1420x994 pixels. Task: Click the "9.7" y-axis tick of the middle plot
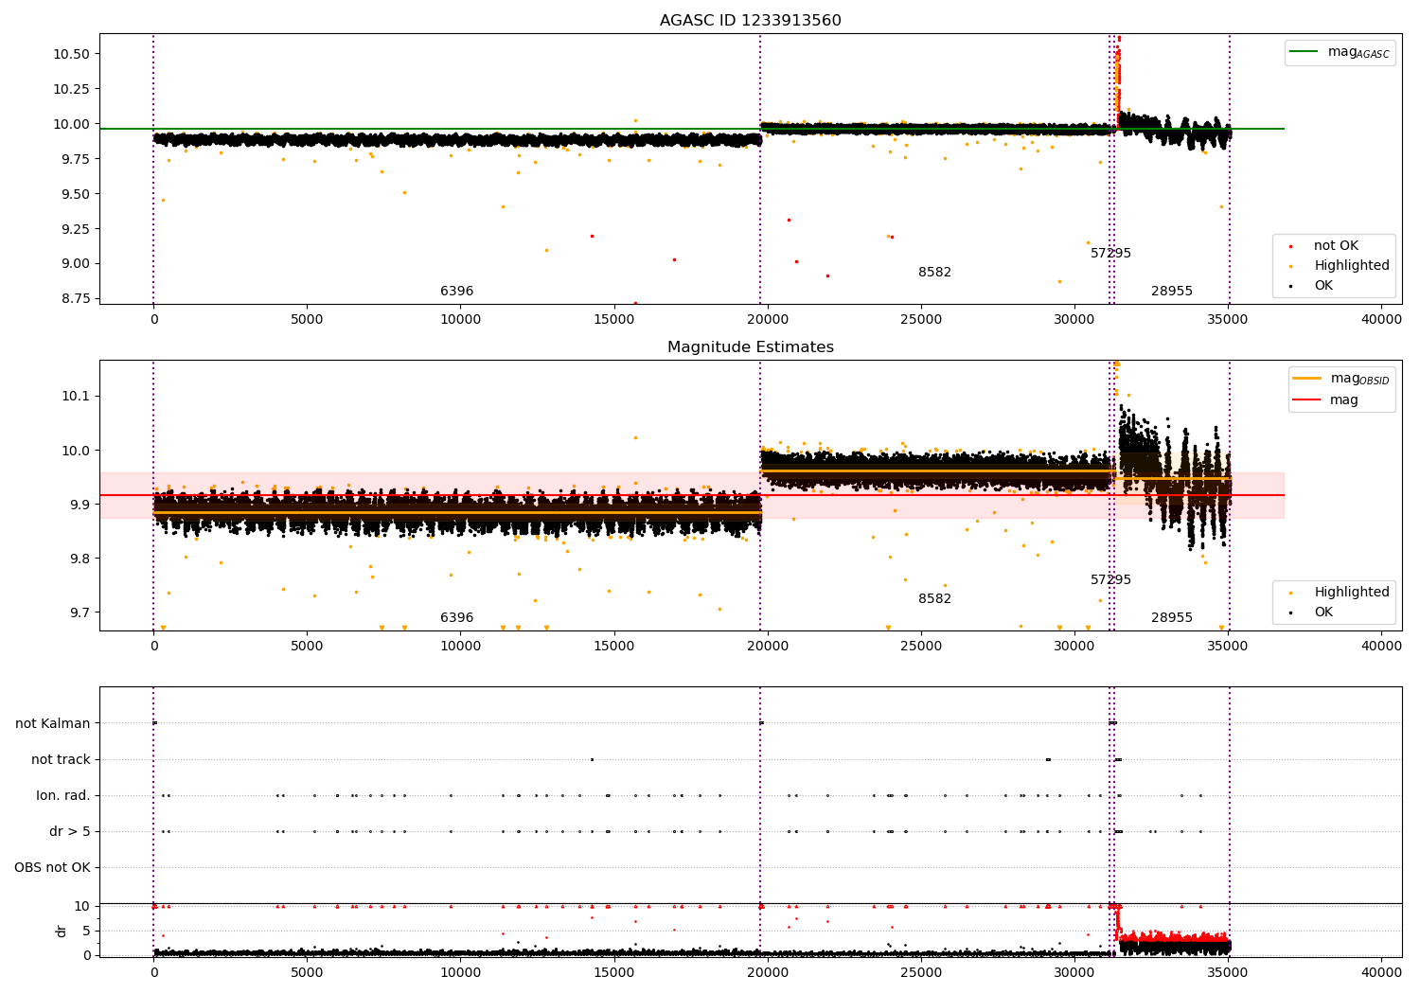point(80,612)
